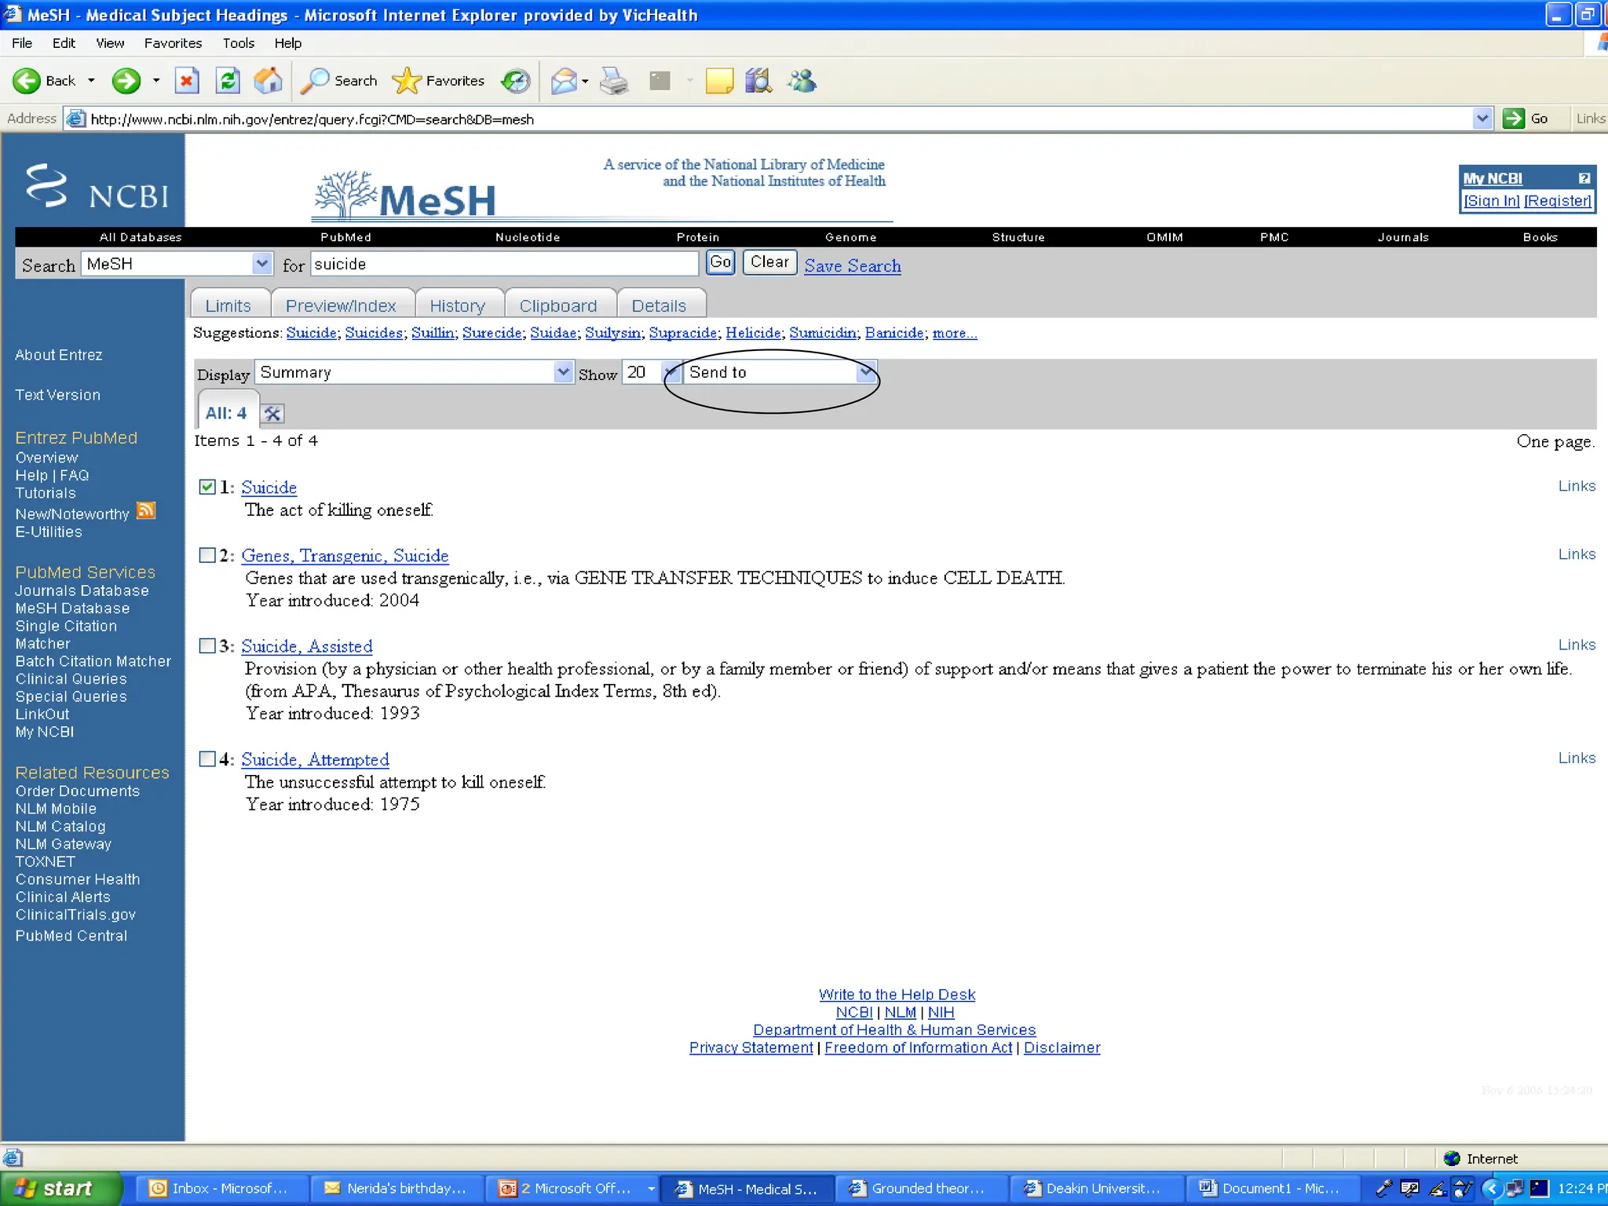1608x1206 pixels.
Task: Click the Refresh page toolbar icon
Action: pyautogui.click(x=228, y=81)
